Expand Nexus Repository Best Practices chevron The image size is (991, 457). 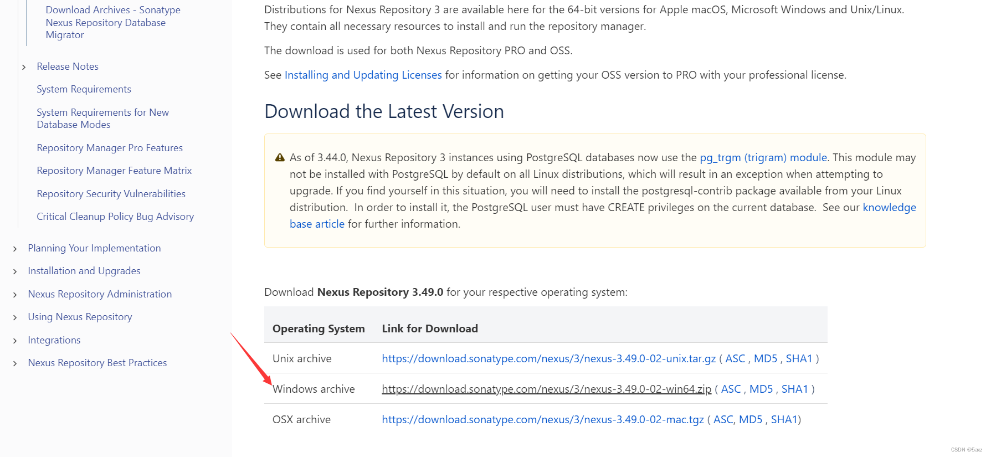(15, 363)
